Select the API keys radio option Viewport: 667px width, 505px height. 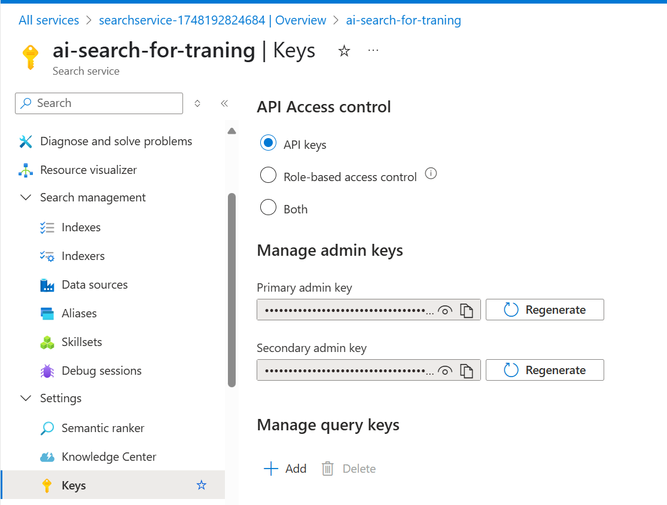269,143
